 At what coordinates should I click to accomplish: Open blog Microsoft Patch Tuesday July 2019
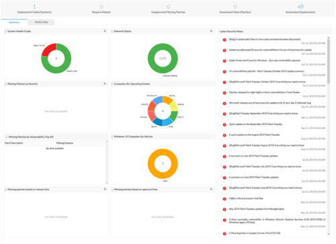point(265,167)
